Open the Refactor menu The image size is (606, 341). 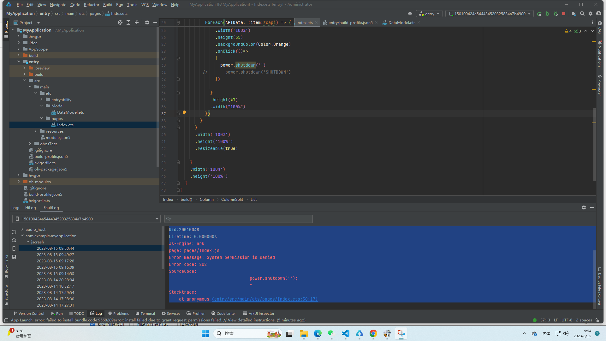(92, 4)
